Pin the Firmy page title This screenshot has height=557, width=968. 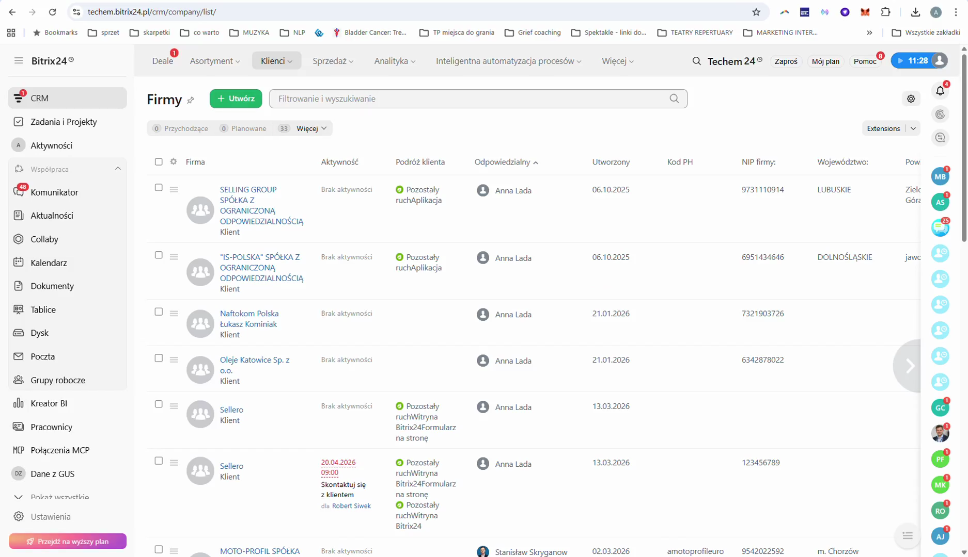click(x=191, y=100)
